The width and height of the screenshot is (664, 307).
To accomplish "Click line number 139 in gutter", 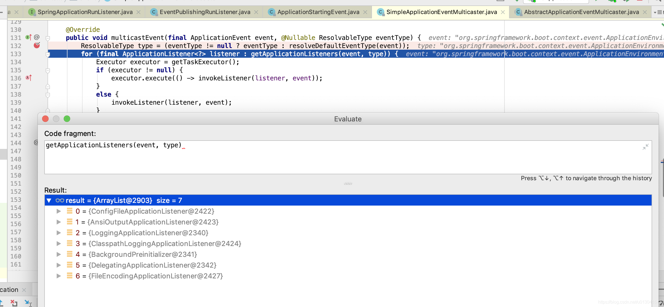I will point(16,103).
